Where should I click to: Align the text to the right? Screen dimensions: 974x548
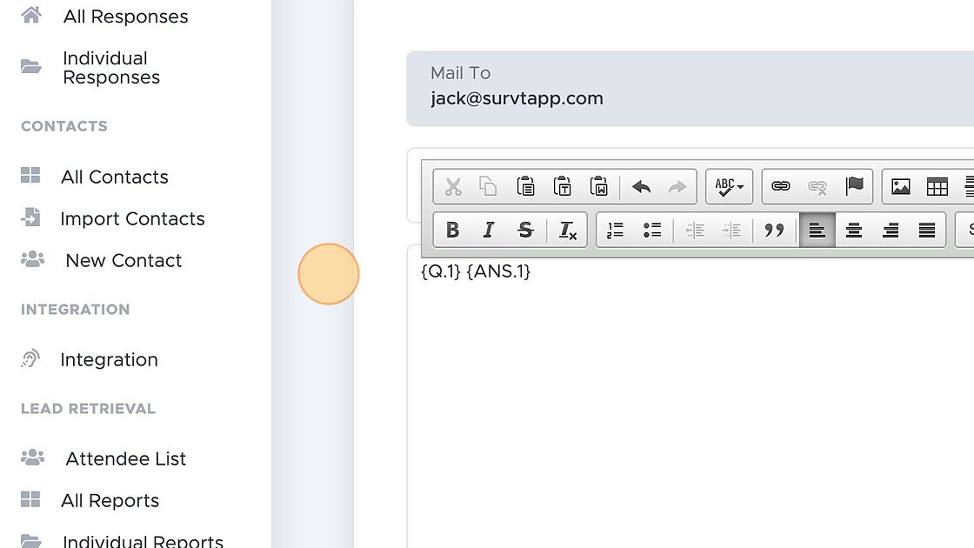(891, 230)
